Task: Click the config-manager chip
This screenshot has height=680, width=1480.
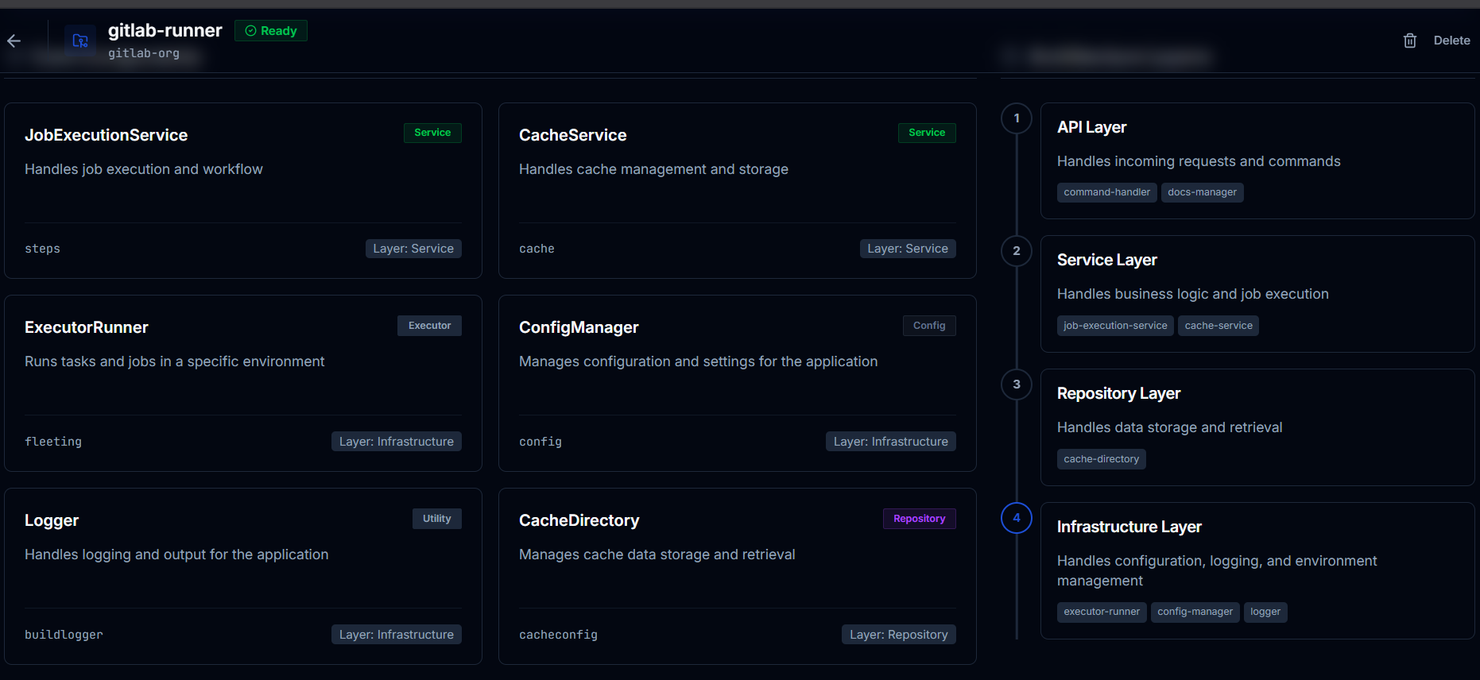Action: click(x=1195, y=612)
